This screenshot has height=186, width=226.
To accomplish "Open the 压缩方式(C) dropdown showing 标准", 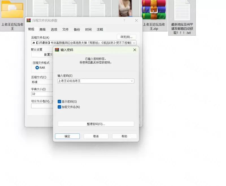I will pos(42,82).
